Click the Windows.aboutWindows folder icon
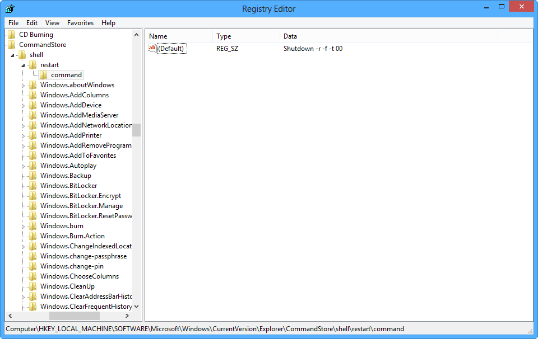Image resolution: width=538 pixels, height=339 pixels. [33, 85]
